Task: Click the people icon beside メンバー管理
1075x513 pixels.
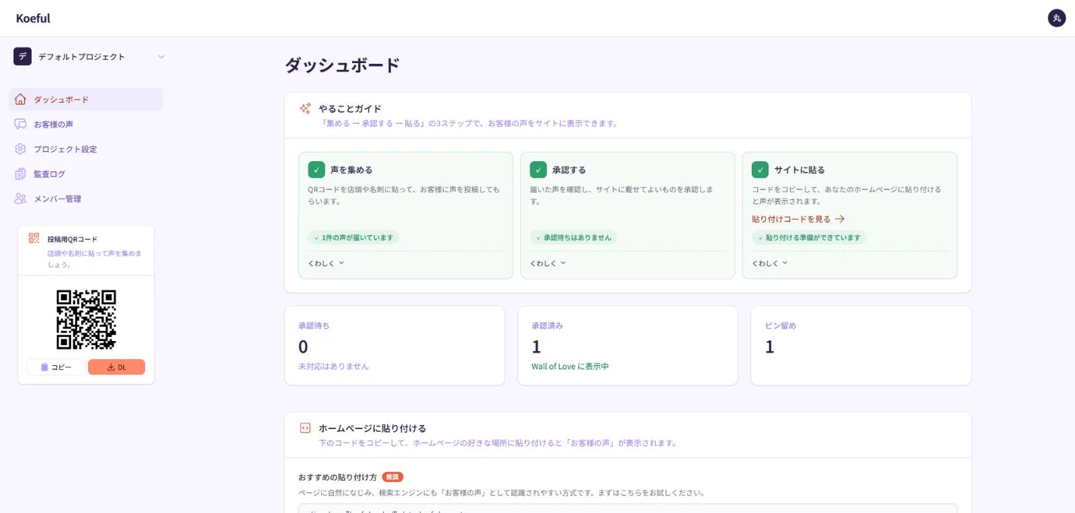Action: (20, 199)
